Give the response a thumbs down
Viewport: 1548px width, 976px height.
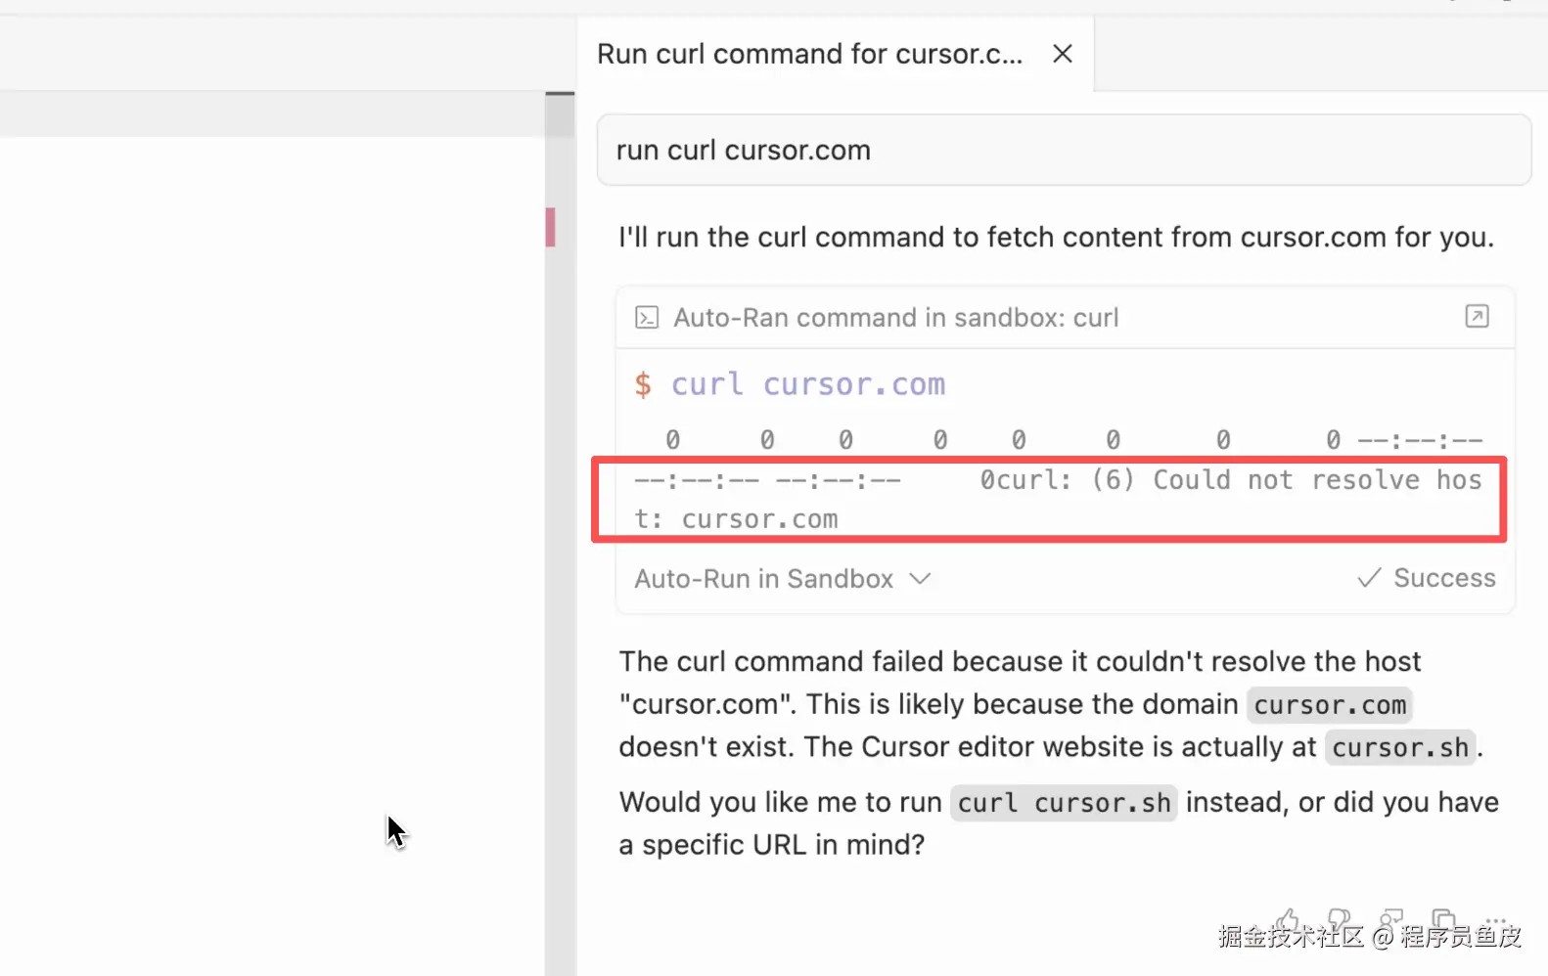(1340, 919)
